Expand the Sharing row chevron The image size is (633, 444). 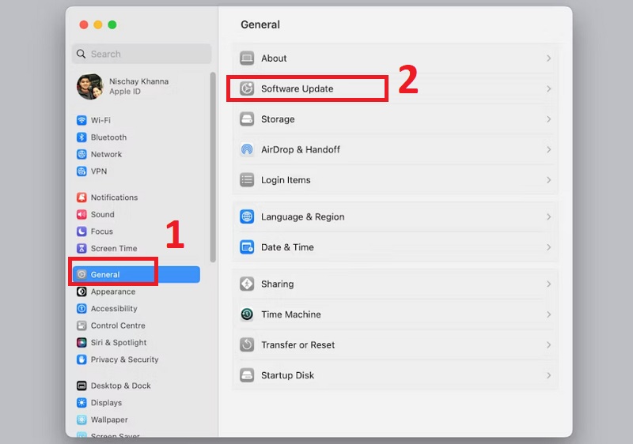548,284
